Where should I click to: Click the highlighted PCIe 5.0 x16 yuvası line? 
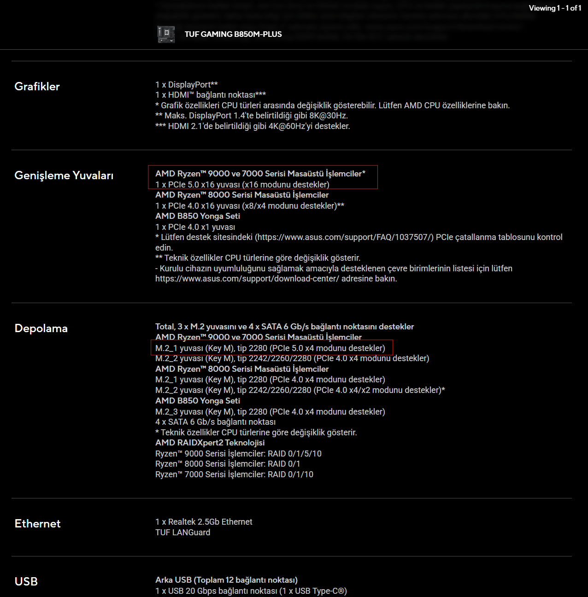click(x=242, y=184)
